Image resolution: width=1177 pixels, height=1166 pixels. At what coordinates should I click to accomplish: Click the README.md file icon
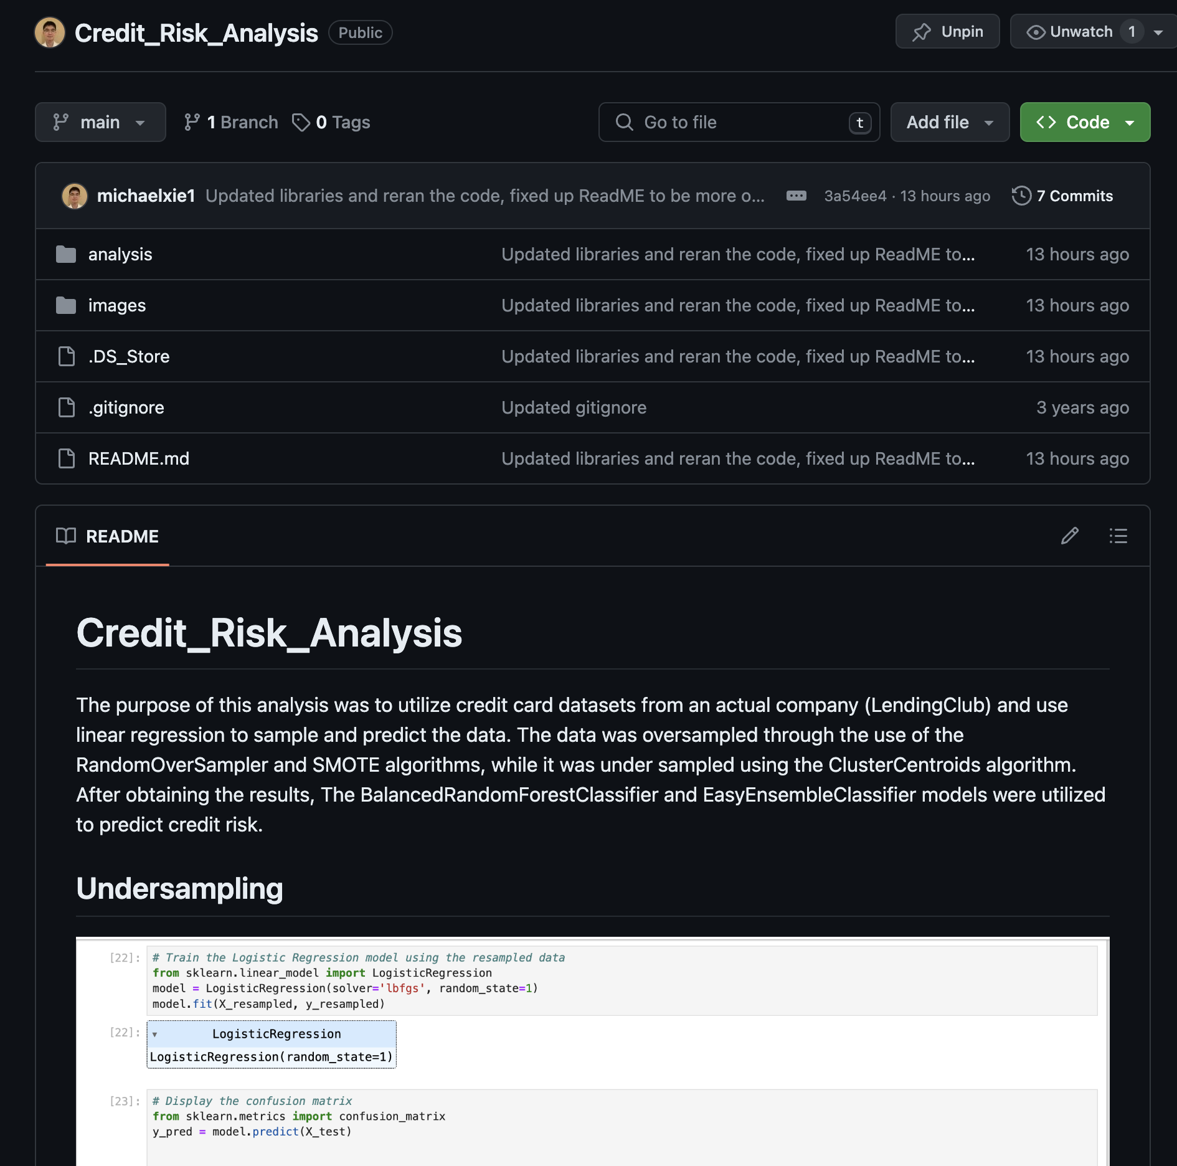pyautogui.click(x=66, y=458)
